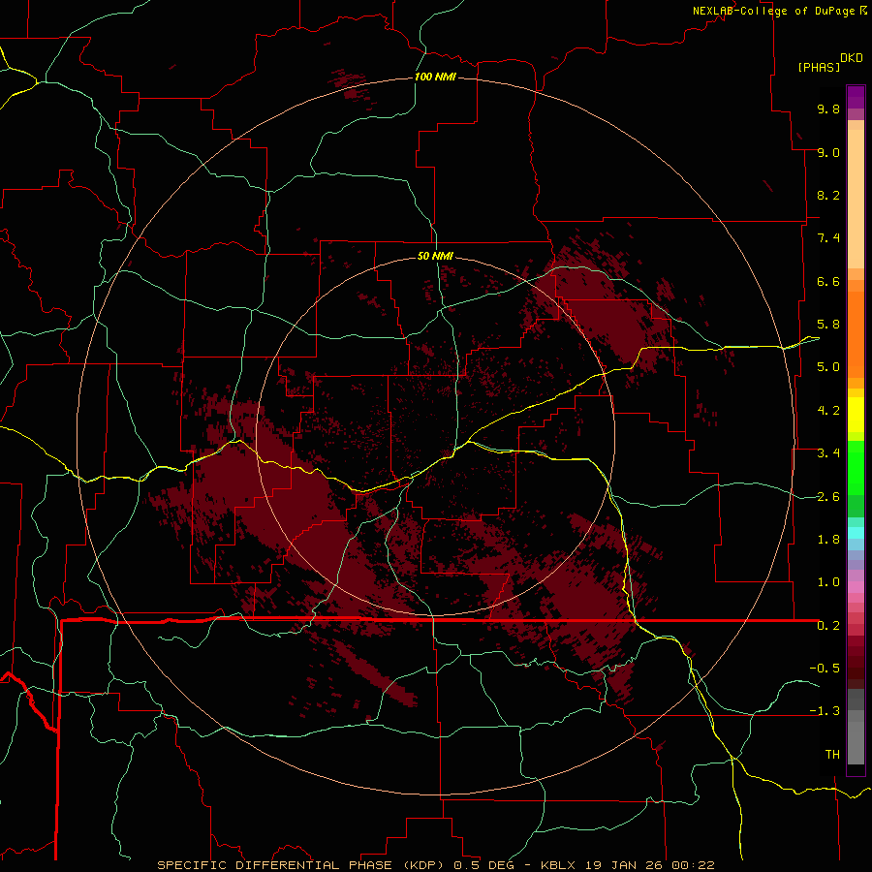Click the -1.3 value on the legend
This screenshot has width=872, height=872.
click(825, 711)
